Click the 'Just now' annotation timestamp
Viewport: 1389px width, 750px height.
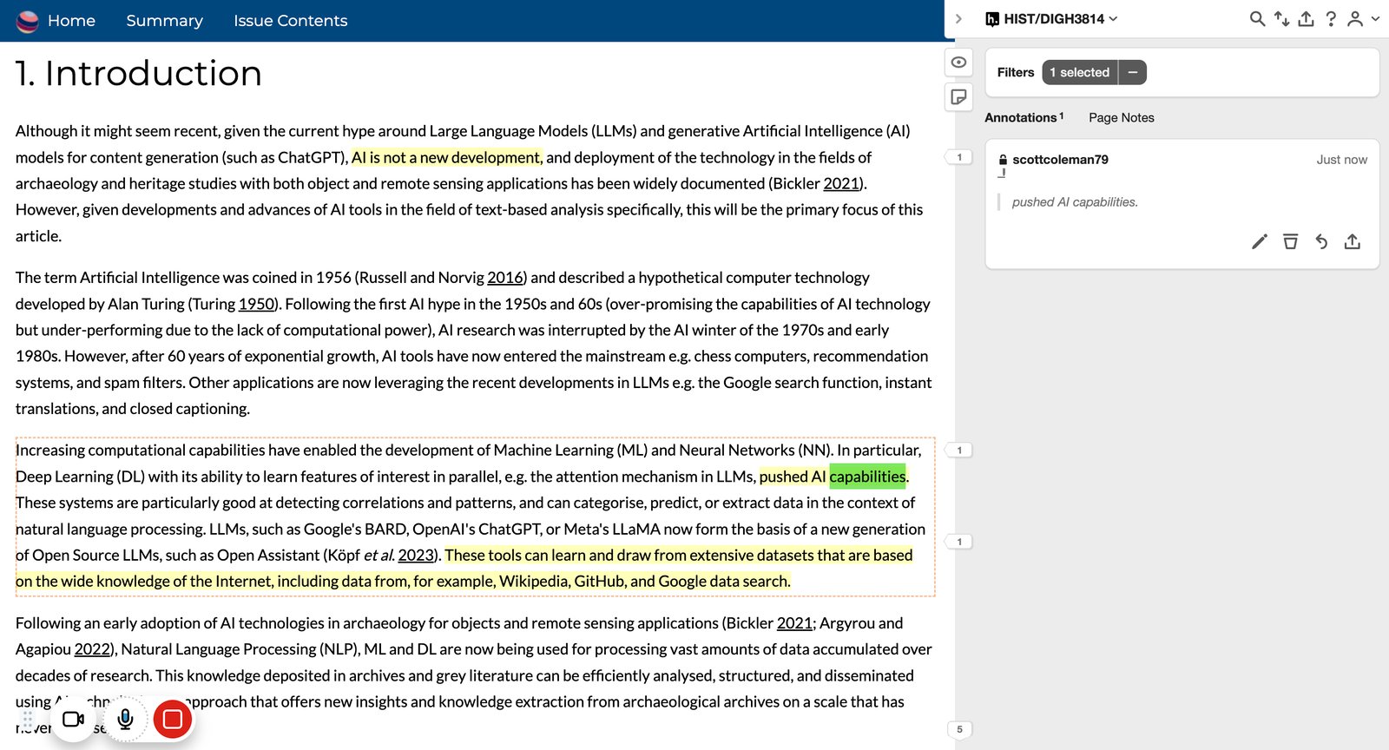[x=1341, y=160]
